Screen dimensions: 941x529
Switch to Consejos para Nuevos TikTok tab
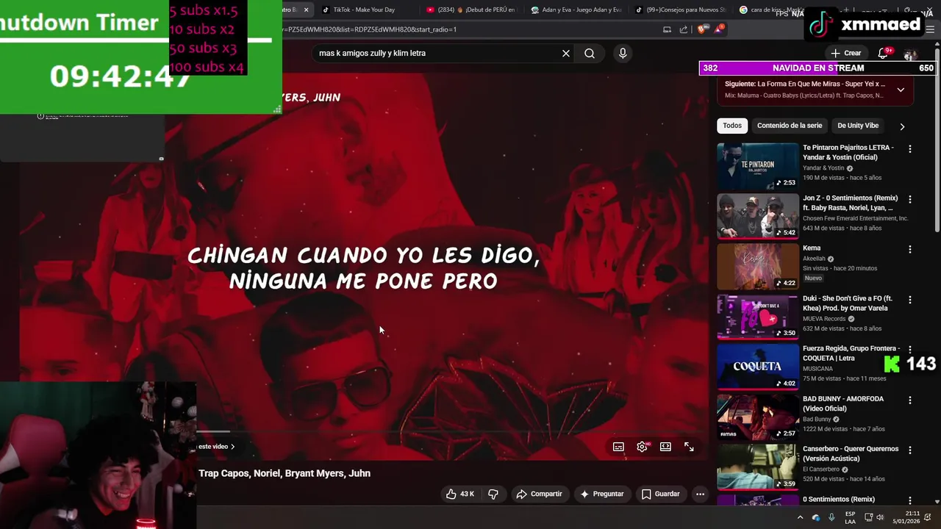680,10
